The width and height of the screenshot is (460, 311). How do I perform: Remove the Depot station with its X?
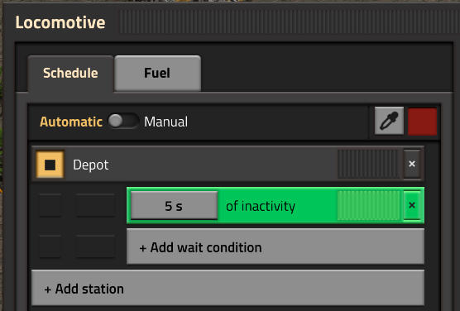point(412,164)
